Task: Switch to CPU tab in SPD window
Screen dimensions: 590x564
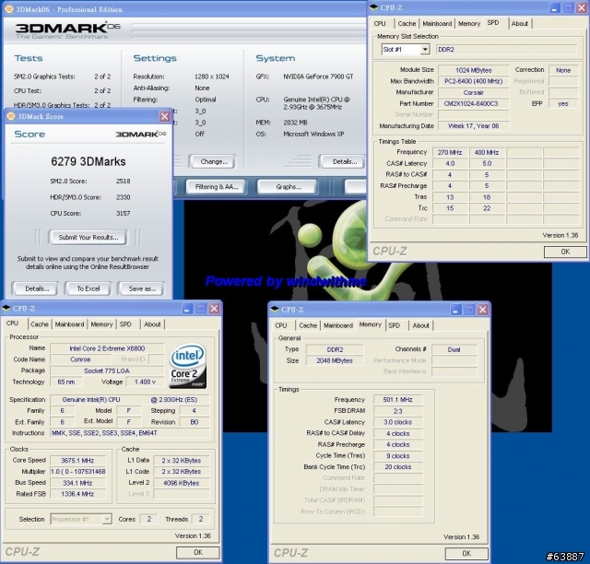Action: [380, 24]
